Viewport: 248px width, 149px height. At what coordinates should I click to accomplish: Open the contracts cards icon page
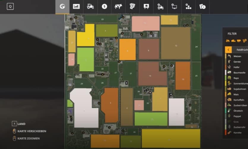coord(132,7)
